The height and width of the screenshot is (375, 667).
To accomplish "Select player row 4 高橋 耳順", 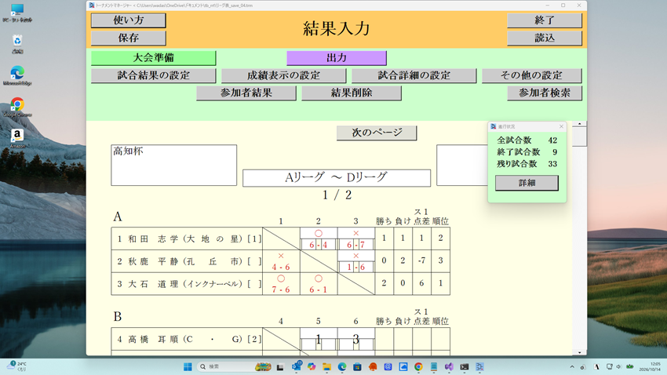I will pyautogui.click(x=187, y=339).
